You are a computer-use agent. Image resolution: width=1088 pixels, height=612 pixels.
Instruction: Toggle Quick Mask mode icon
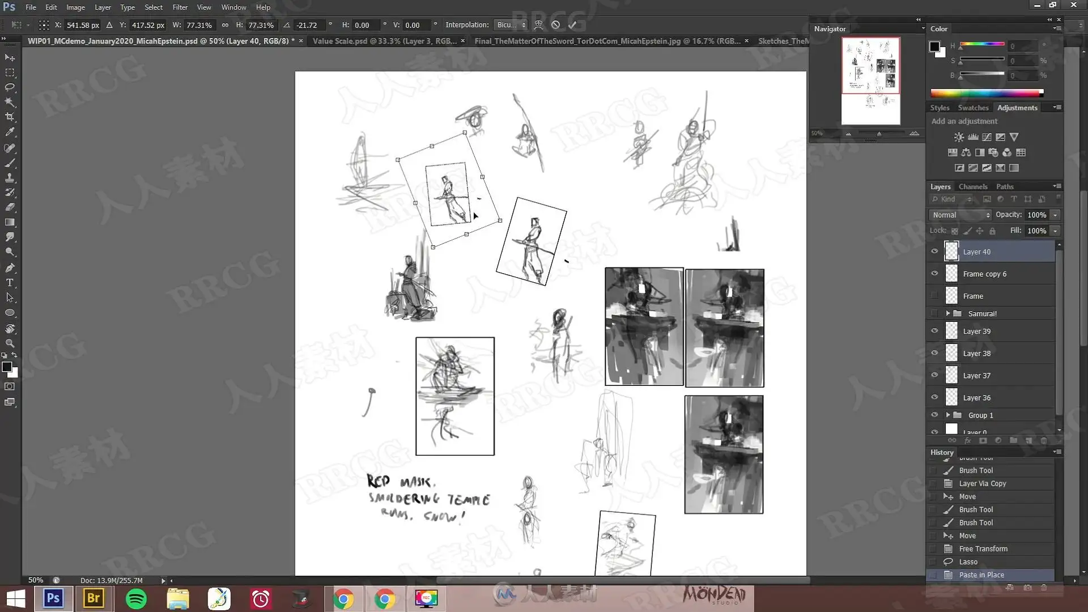click(x=10, y=386)
